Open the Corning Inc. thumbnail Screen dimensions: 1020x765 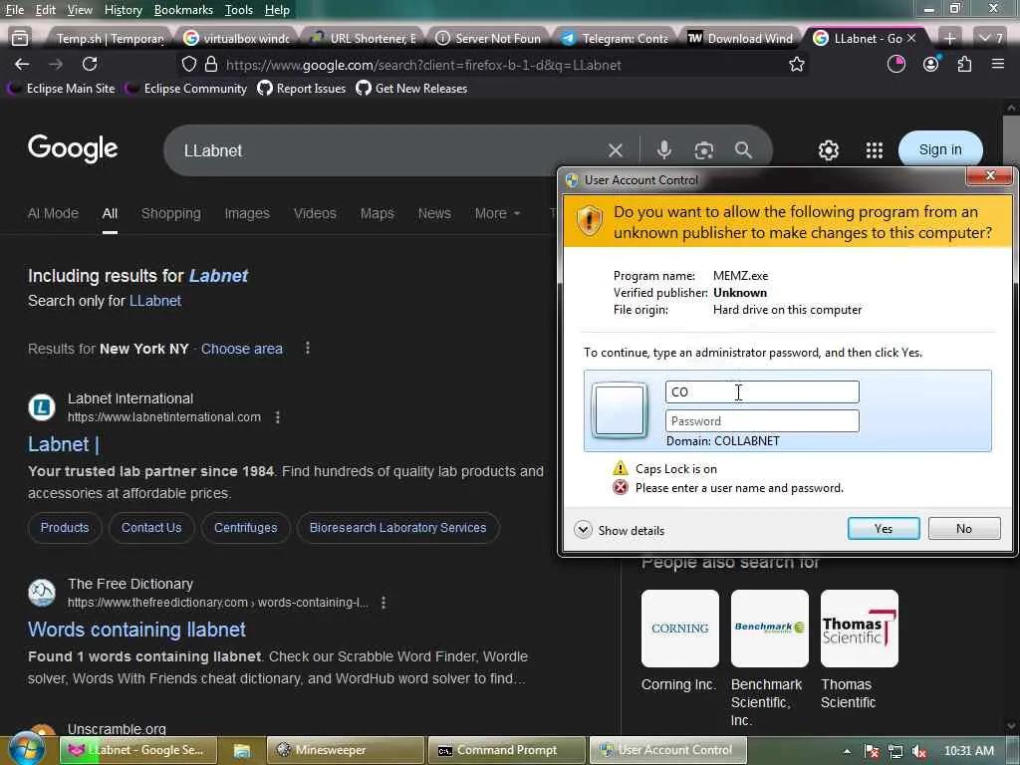pyautogui.click(x=679, y=629)
